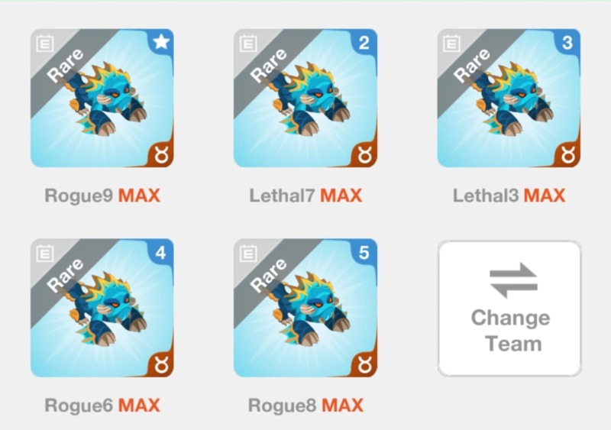
Task: Tap the star leader badge on Rogue9
Action: pos(161,42)
